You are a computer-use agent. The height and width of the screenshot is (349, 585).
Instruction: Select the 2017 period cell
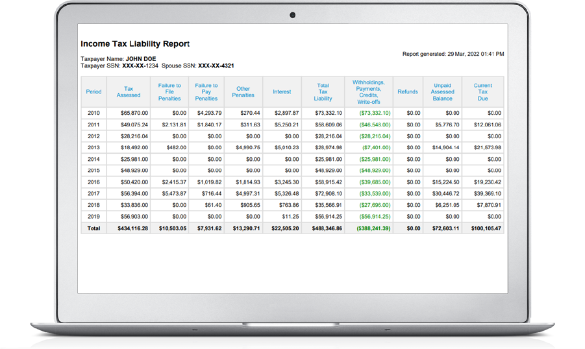click(x=93, y=193)
